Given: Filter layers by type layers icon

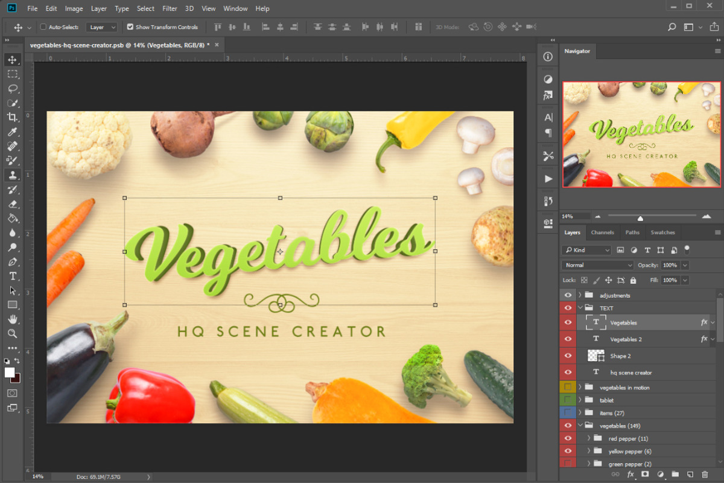Looking at the screenshot, I should 647,250.
